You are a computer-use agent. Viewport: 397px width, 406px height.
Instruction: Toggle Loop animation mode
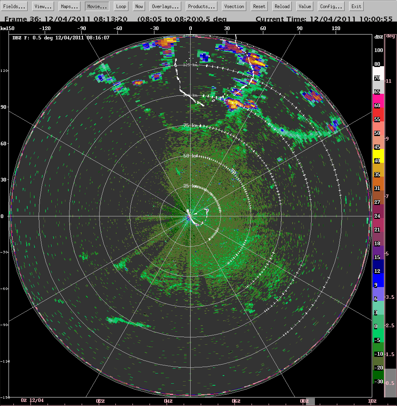121,6
